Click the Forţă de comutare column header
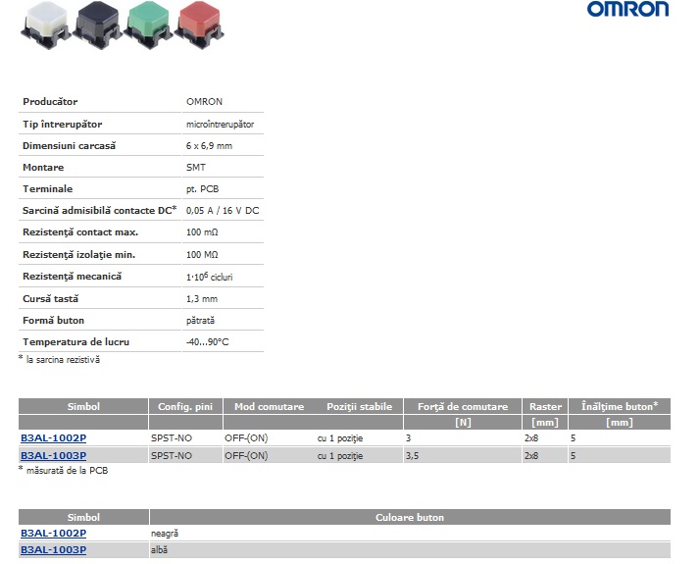The height and width of the screenshot is (564, 700). click(x=463, y=406)
